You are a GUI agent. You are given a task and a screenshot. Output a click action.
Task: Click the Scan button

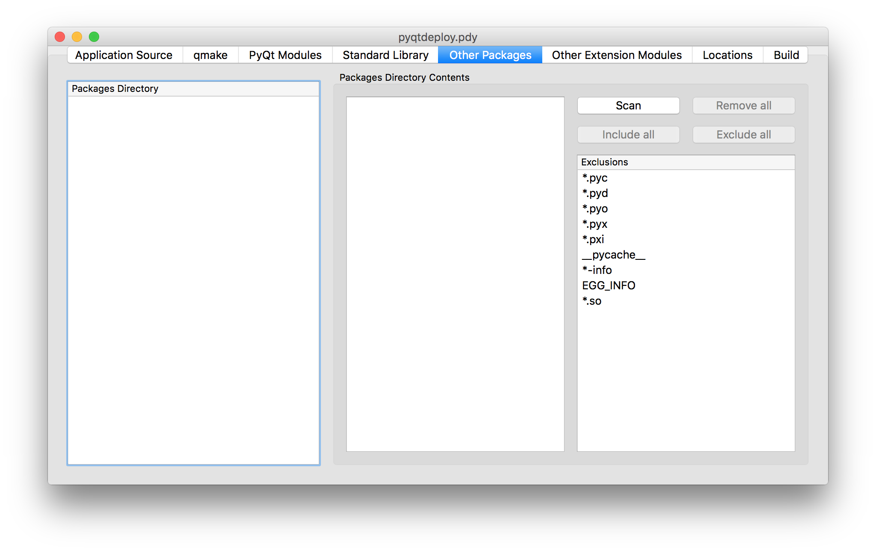(x=628, y=106)
